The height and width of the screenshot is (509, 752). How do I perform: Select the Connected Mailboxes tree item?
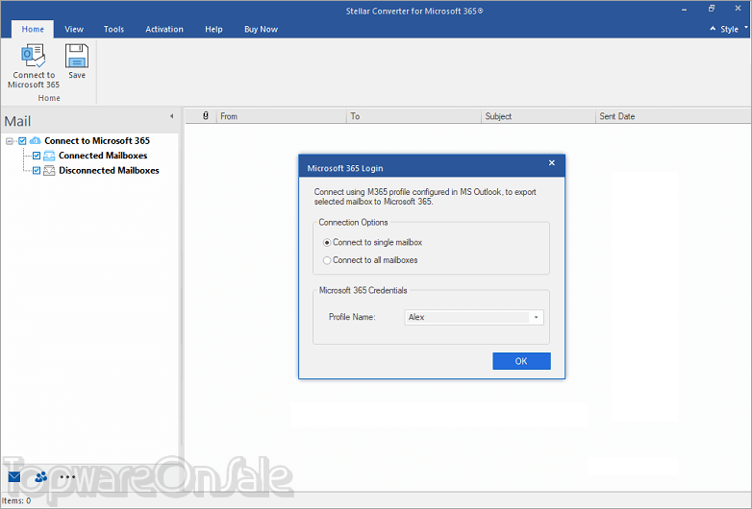pos(103,156)
